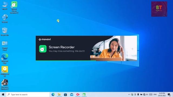This screenshot has height=97, width=173.
Task: Click the Movavi logo on splash screen
Action: click(45, 39)
